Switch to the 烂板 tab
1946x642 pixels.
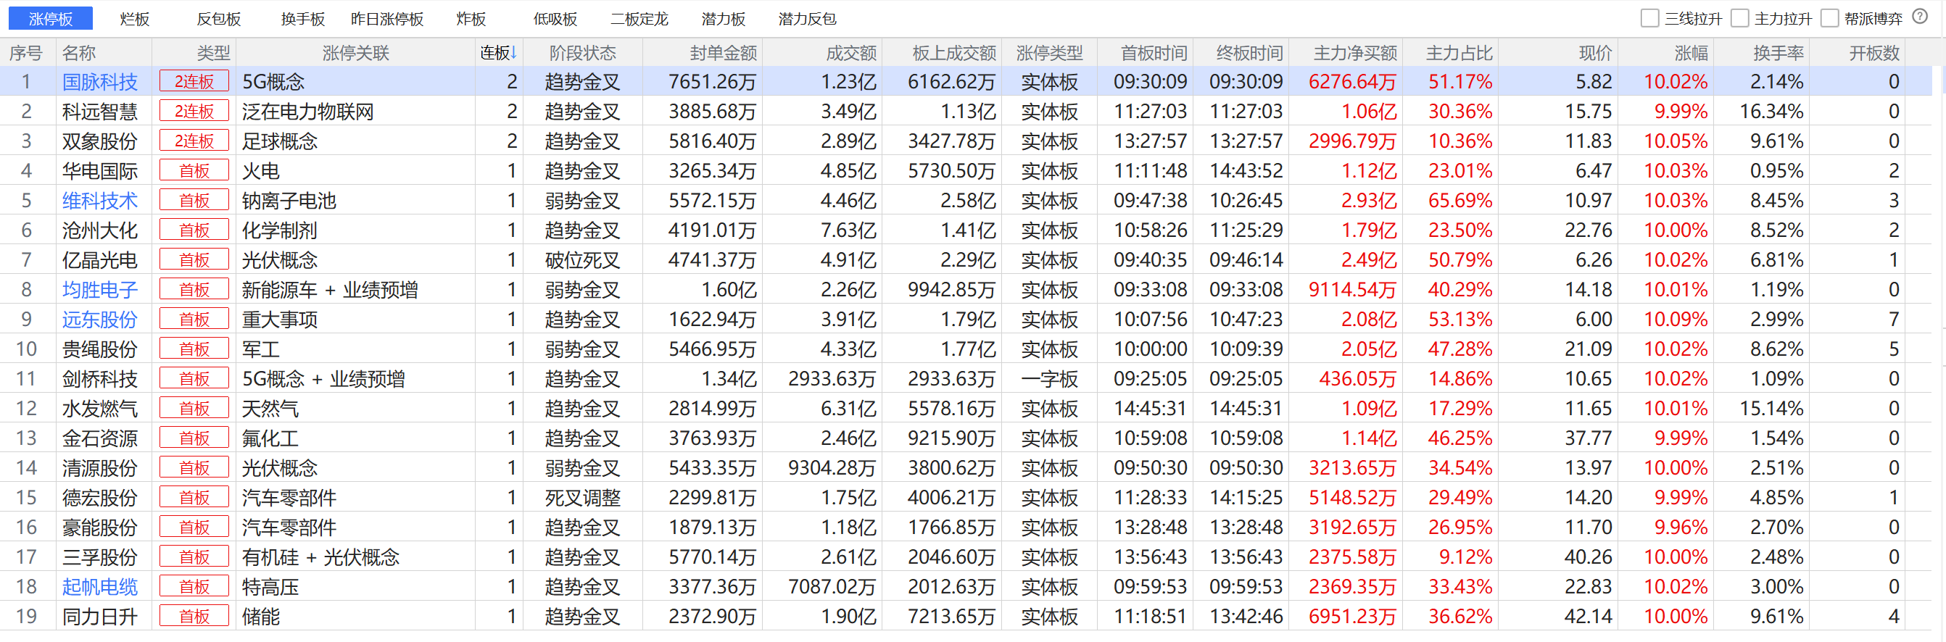click(x=134, y=18)
